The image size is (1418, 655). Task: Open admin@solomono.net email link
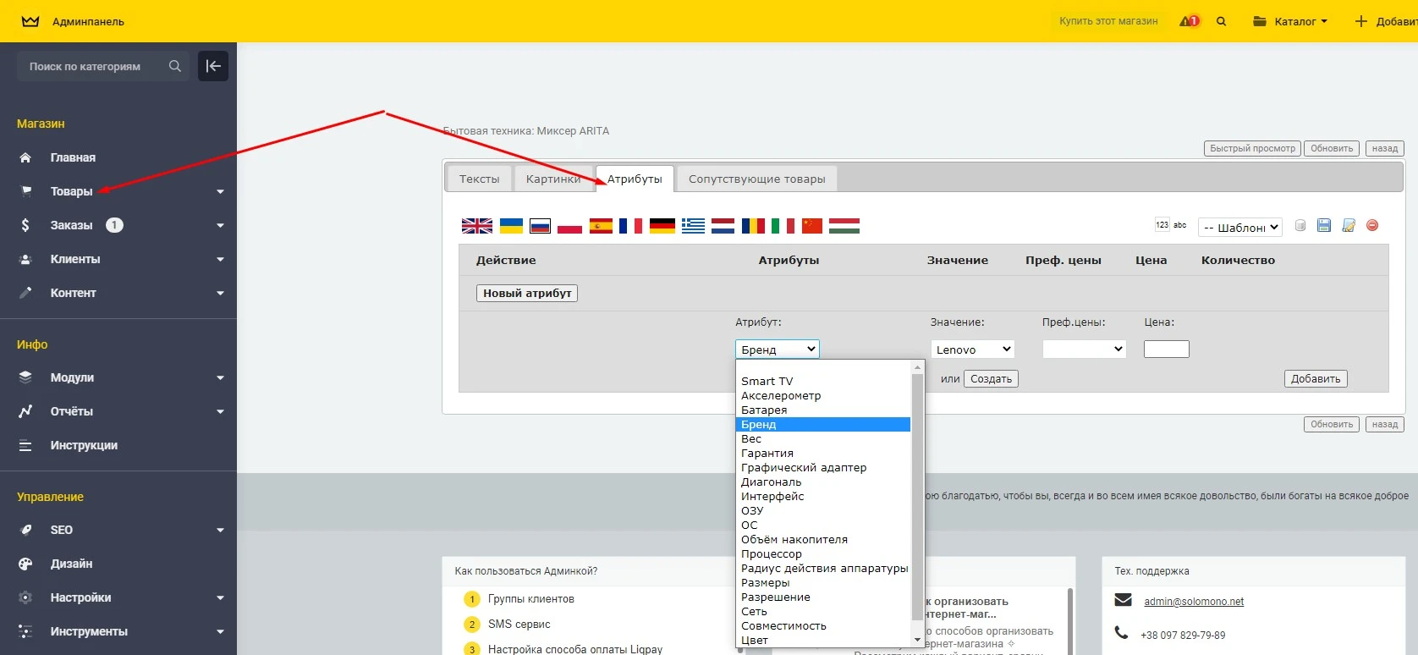tap(1194, 602)
